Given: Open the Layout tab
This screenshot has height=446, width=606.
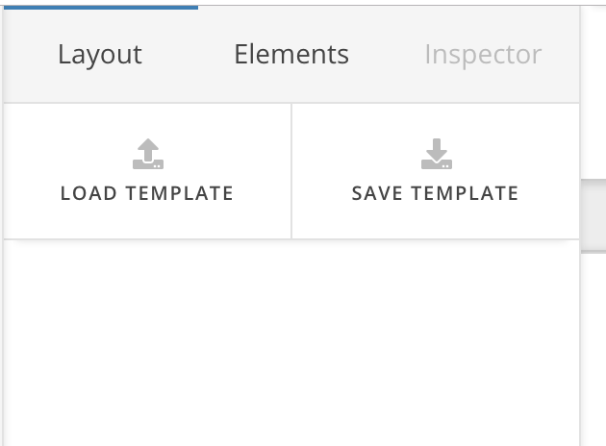Looking at the screenshot, I should (x=99, y=55).
